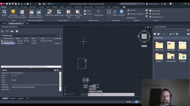Click the Connect tool
This screenshot has height=106, width=190.
click(x=131, y=10)
